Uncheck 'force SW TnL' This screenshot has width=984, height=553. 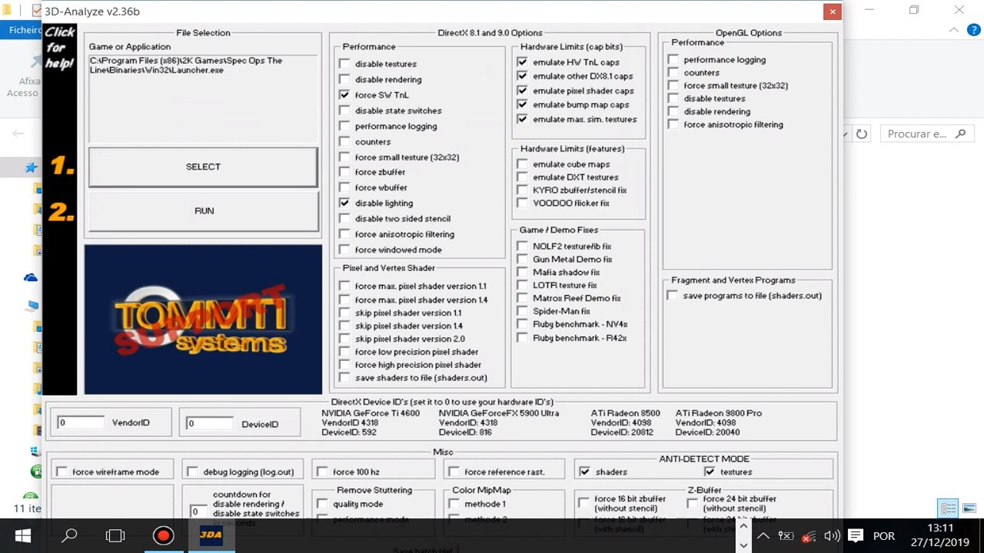(344, 95)
